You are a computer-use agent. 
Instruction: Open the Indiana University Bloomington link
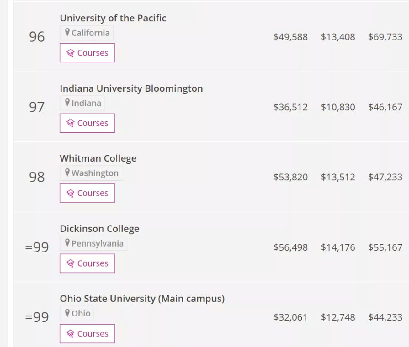[131, 89]
